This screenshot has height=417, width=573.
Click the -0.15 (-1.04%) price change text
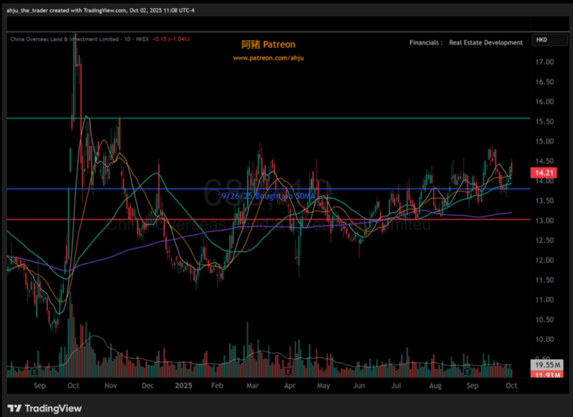171,39
